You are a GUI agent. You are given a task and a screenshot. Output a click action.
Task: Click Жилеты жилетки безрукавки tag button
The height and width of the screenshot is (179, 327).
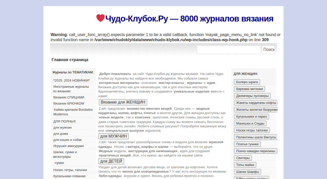point(256,109)
